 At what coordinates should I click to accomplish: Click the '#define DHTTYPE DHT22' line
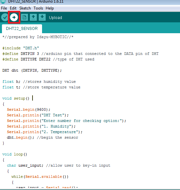[48, 59]
